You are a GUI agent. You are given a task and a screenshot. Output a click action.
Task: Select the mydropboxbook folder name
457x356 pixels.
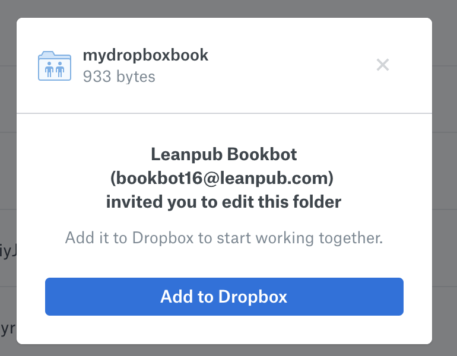tap(145, 56)
